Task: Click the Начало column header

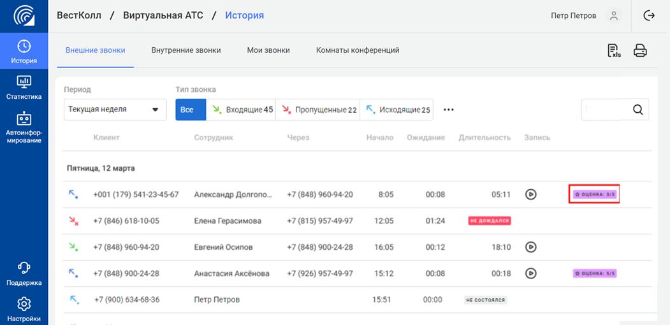Action: point(380,138)
